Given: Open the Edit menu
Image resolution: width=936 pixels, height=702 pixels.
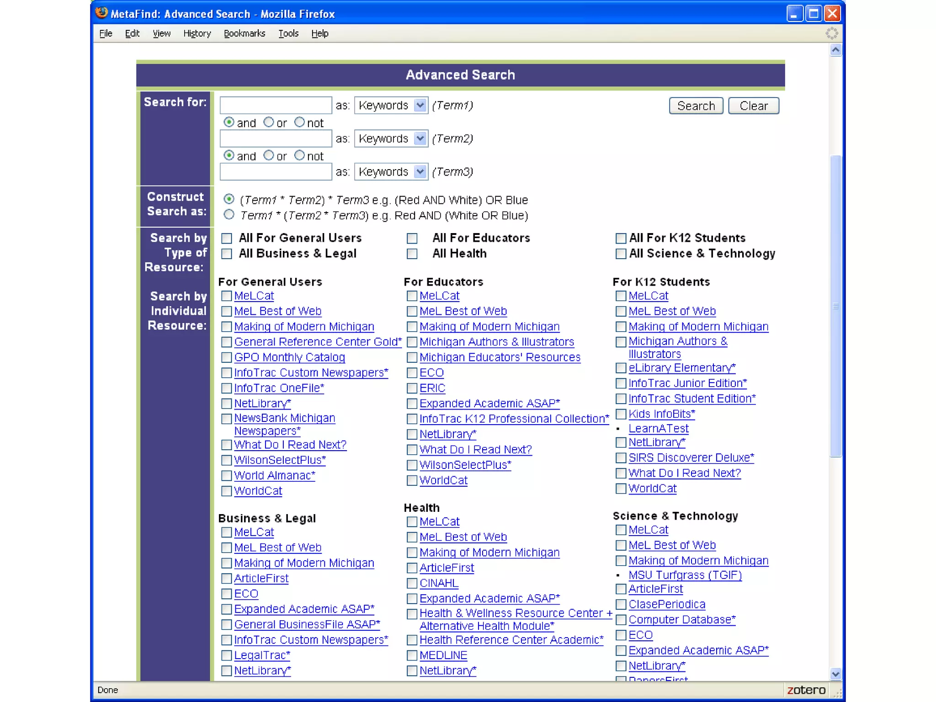Looking at the screenshot, I should tap(132, 33).
